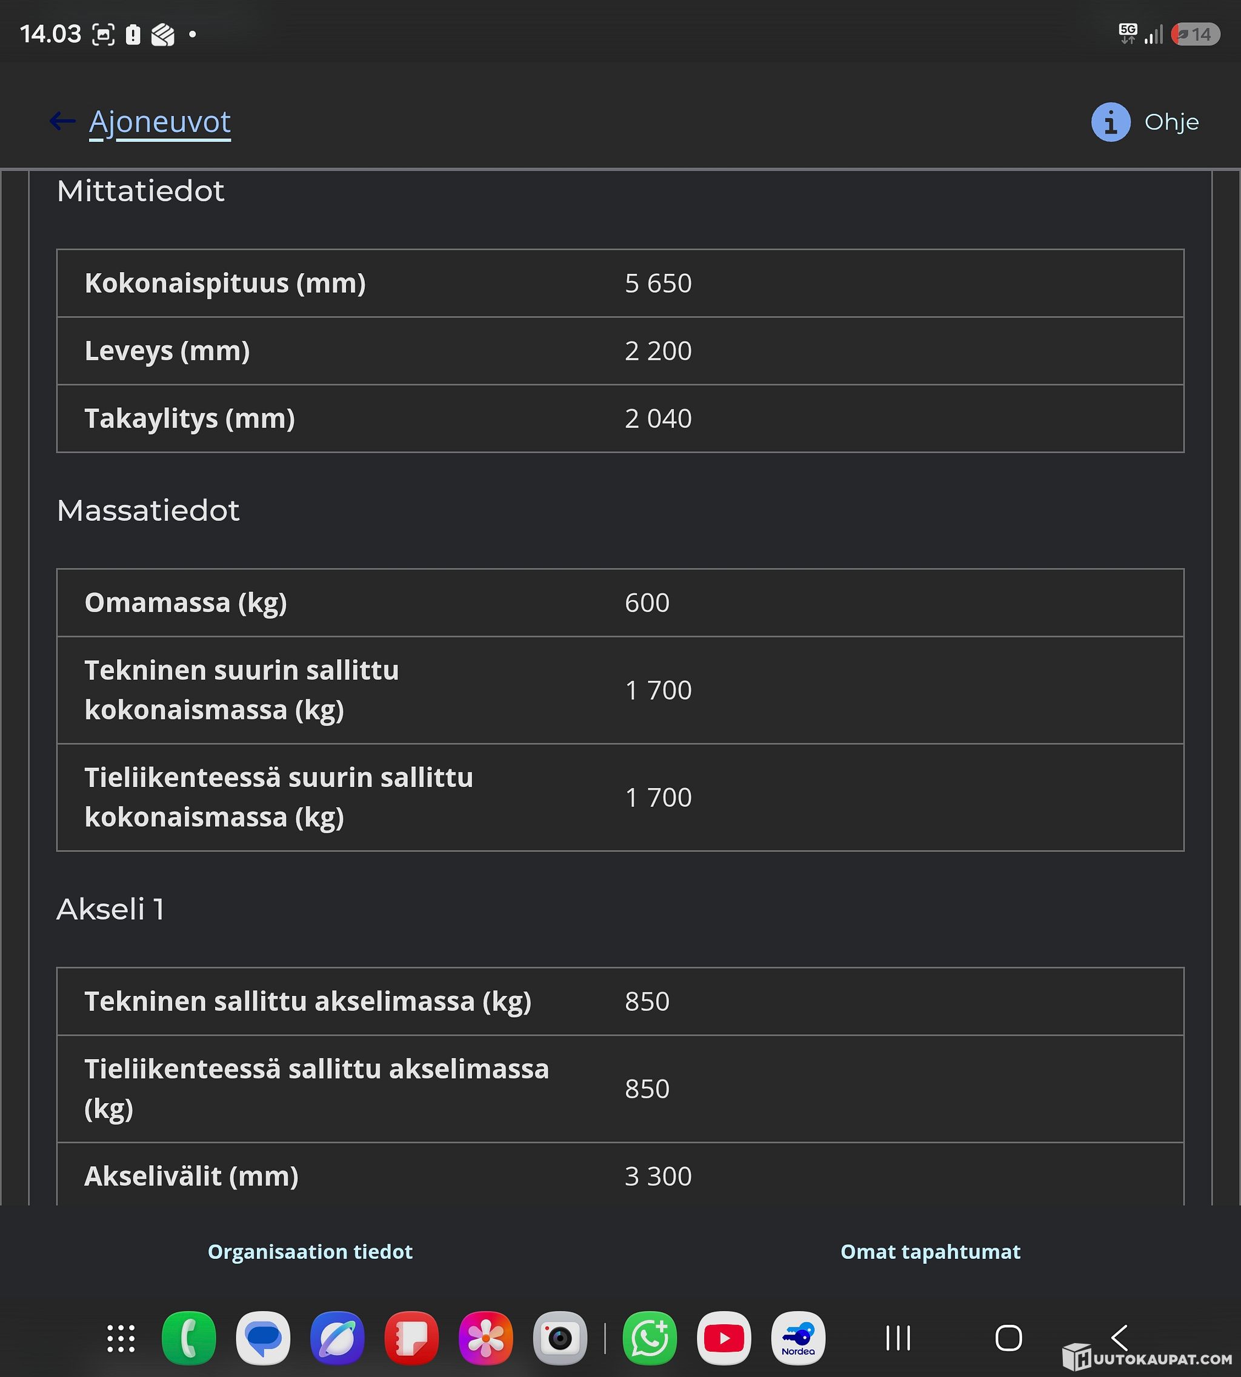Tap the Ajoneuvot back link
Screen dimensions: 1241x1377
coord(159,123)
